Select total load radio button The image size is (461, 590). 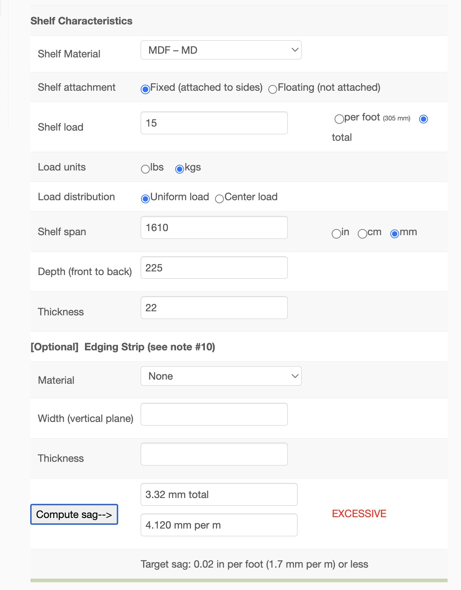423,119
